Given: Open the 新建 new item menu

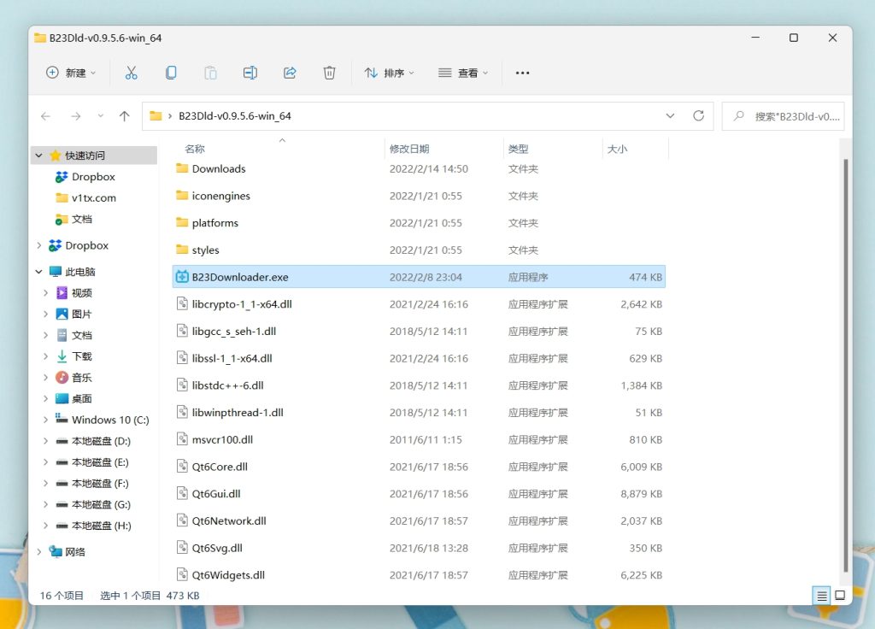Looking at the screenshot, I should [71, 73].
